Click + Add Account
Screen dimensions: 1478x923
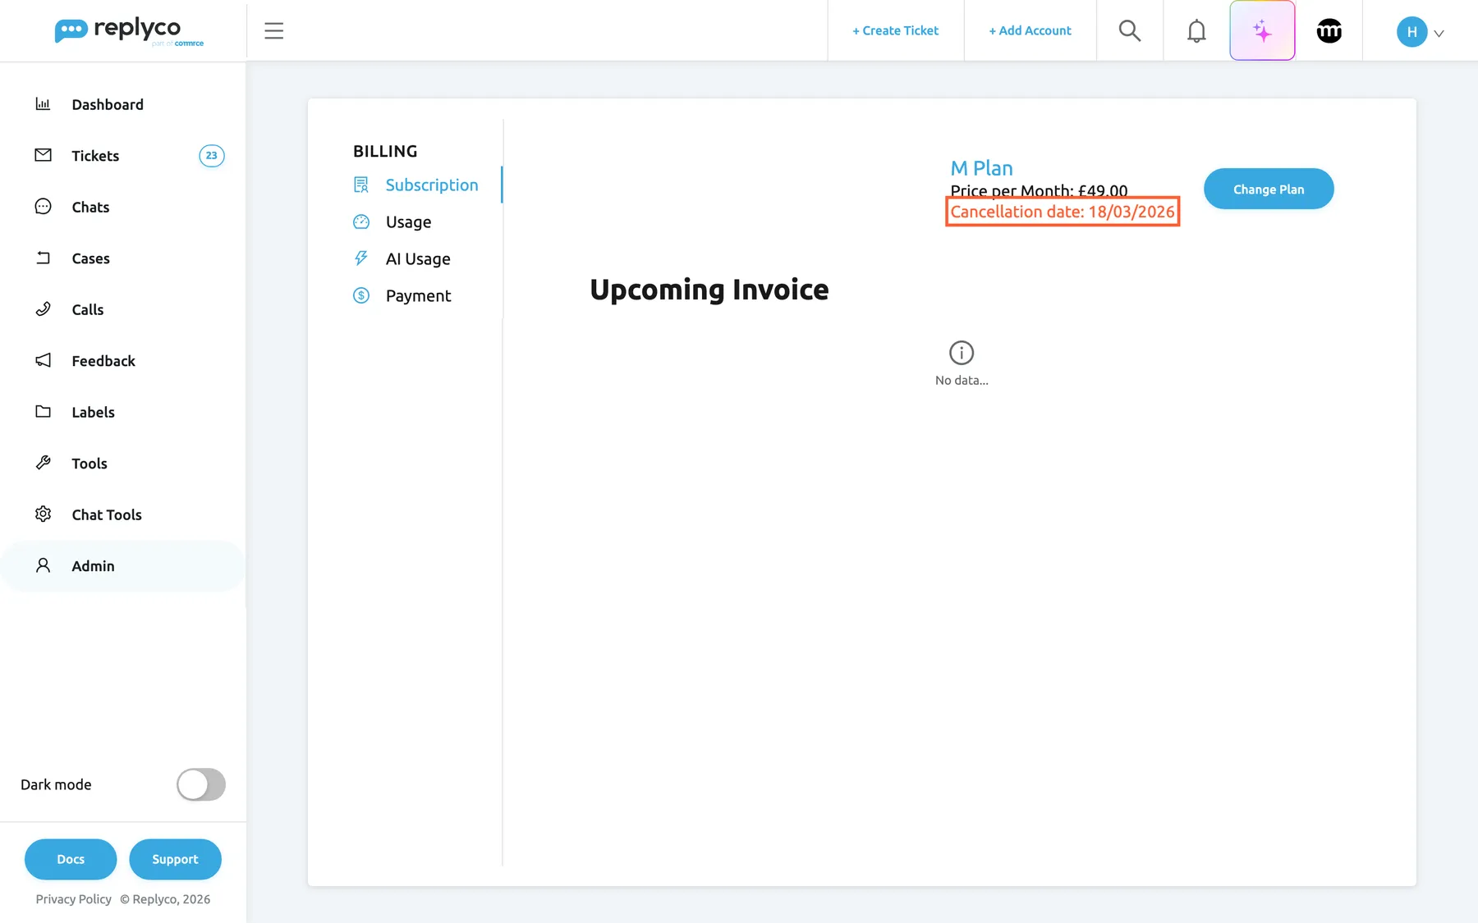tap(1030, 30)
